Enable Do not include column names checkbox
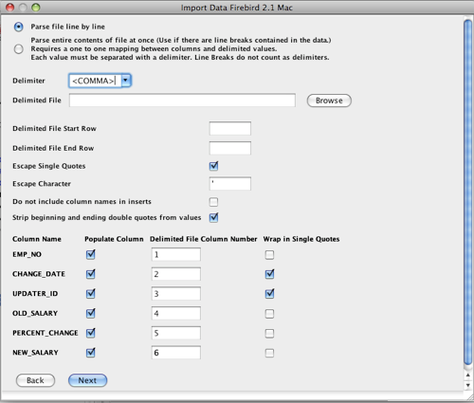 [x=214, y=202]
